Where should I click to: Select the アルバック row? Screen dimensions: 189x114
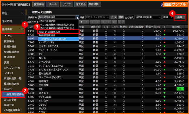click(x=108, y=101)
